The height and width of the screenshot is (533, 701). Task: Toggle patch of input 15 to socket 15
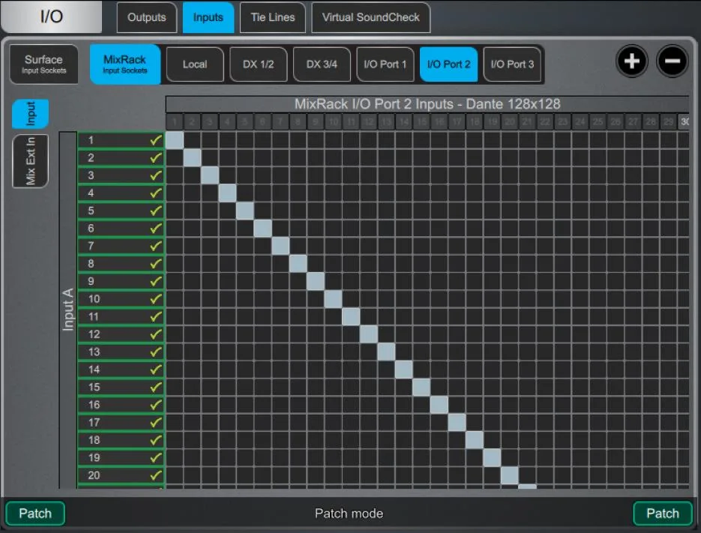[421, 388]
